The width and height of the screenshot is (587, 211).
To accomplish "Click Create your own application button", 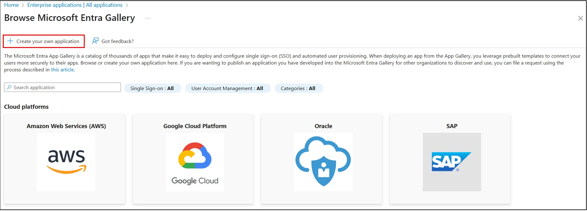I will pos(44,41).
